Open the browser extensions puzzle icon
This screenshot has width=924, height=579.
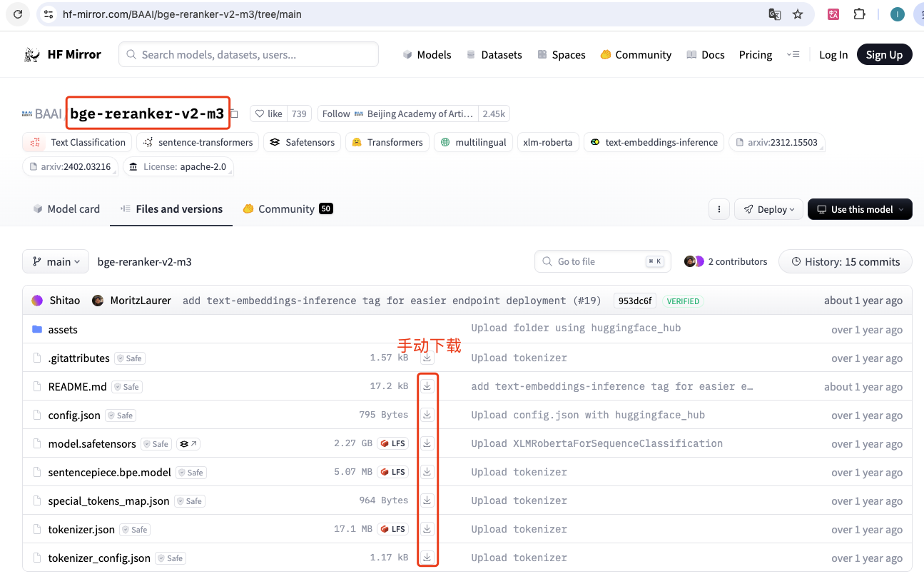point(859,14)
